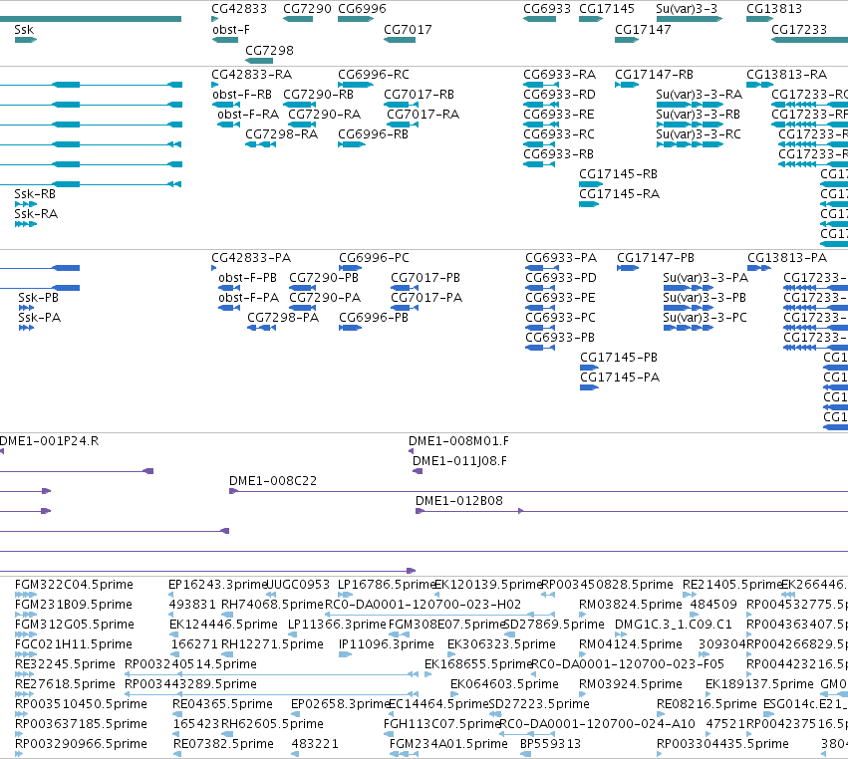Select the Ssk gene feature
The width and height of the screenshot is (848, 759).
pyautogui.click(x=26, y=40)
